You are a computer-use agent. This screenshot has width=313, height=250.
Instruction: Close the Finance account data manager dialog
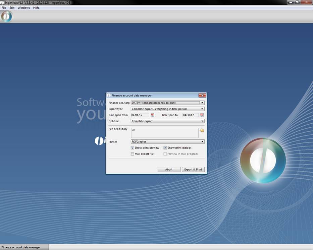[202, 96]
